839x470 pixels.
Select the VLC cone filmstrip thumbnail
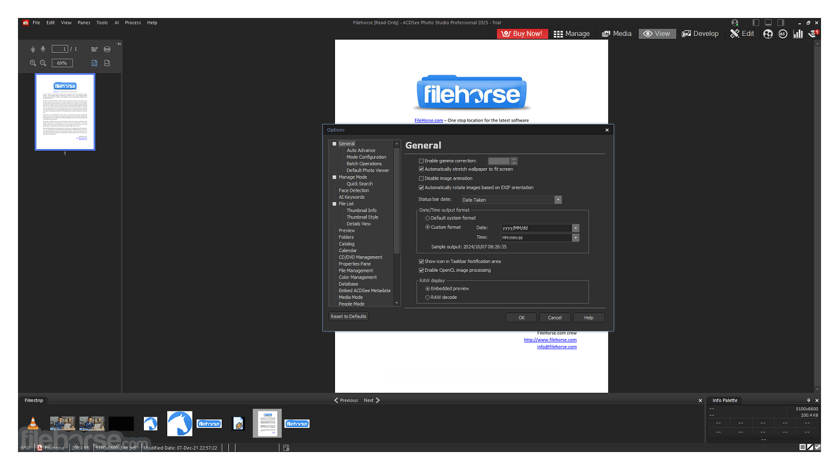pos(34,423)
